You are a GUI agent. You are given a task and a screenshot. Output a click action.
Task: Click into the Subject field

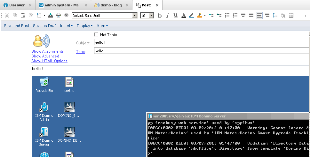[x=201, y=42]
